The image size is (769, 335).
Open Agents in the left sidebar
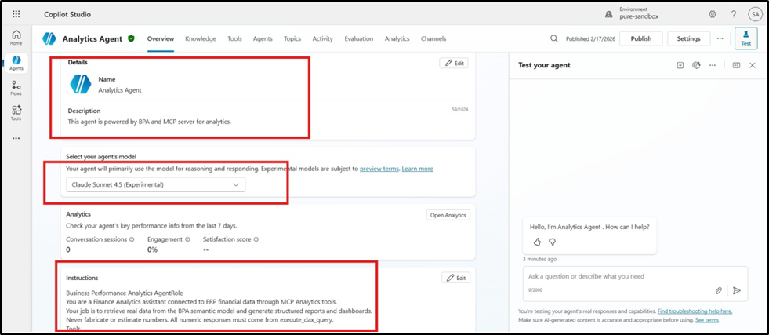click(16, 64)
